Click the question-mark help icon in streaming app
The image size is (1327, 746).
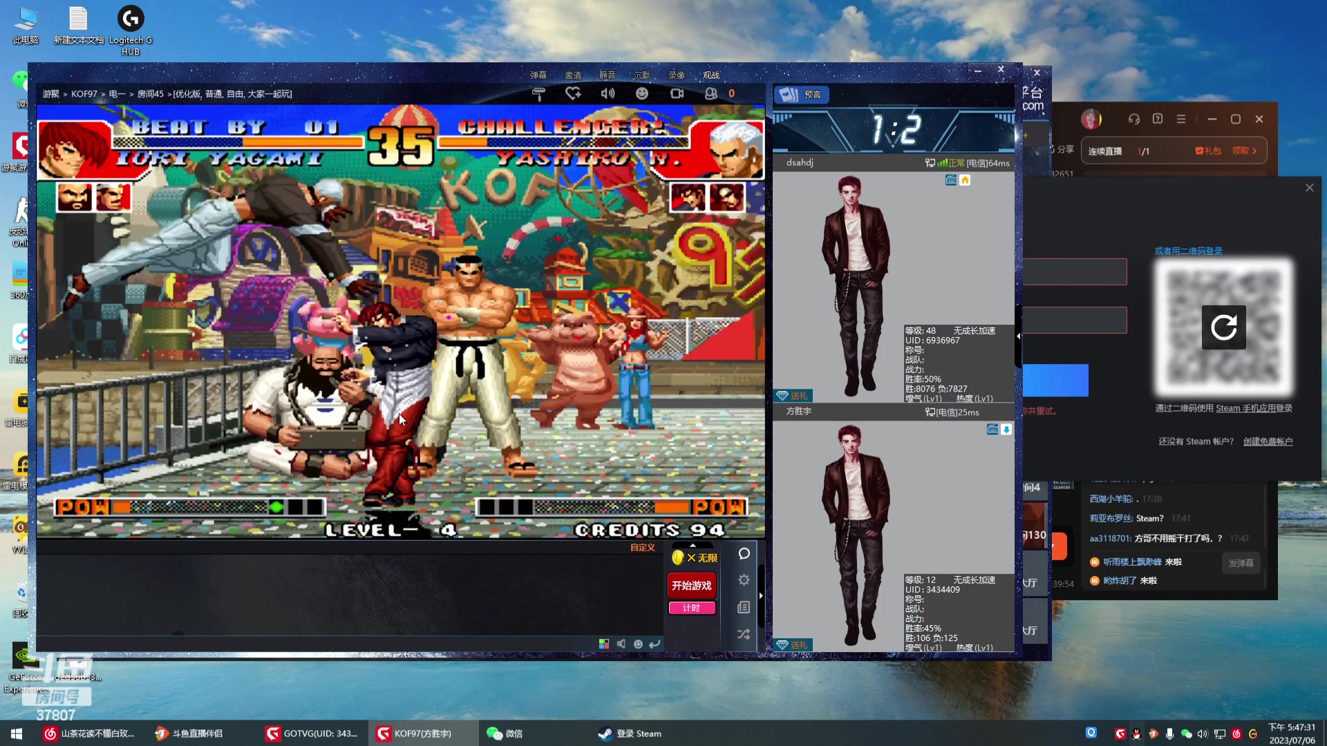(1158, 119)
